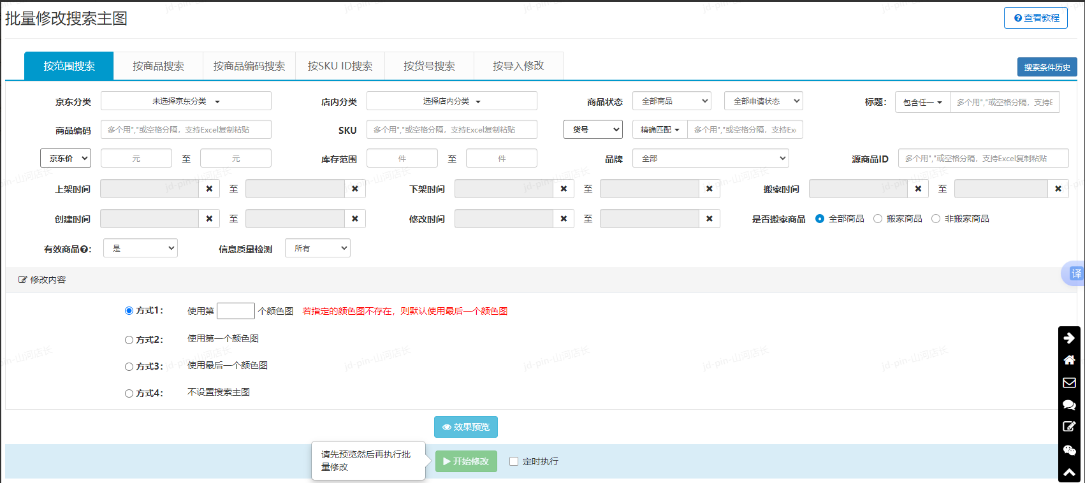This screenshot has width=1085, height=483.
Task: Enable the 定时执行 checkbox
Action: pos(514,461)
